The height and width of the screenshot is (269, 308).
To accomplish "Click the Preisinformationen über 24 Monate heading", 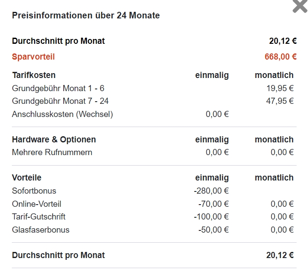I will (x=86, y=15).
